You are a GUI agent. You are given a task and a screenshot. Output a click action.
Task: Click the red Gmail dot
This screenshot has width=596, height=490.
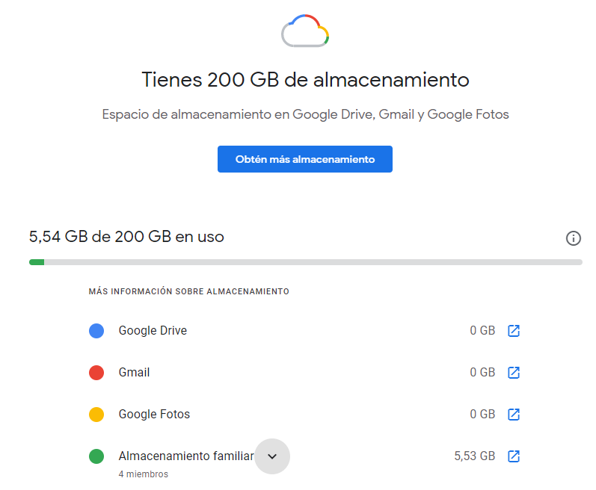coord(96,373)
